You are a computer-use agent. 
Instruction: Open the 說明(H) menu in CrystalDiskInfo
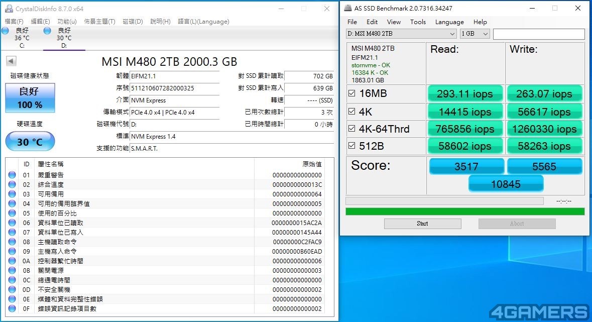coord(161,22)
